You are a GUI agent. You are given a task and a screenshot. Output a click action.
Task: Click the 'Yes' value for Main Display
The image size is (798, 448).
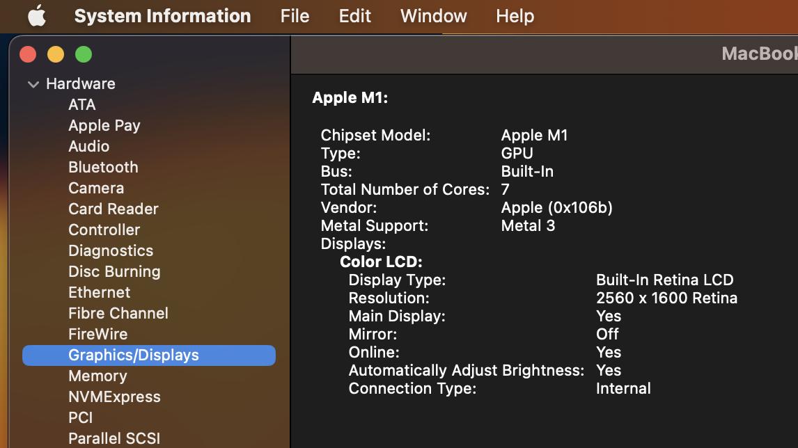(x=609, y=317)
